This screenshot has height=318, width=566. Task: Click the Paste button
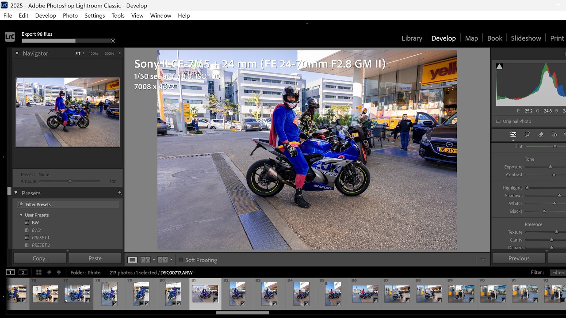(x=95, y=258)
